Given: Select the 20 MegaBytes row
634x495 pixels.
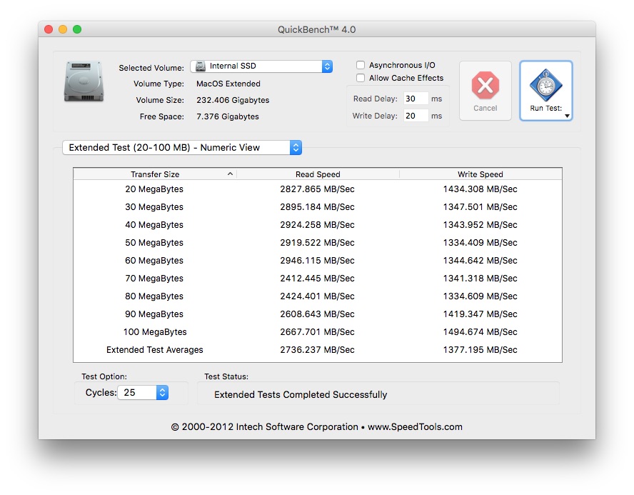Looking at the screenshot, I should pos(318,189).
